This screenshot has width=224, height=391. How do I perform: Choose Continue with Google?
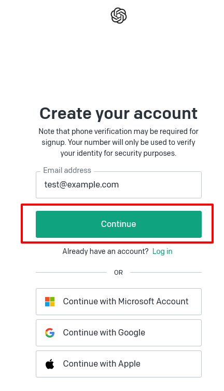(x=118, y=333)
